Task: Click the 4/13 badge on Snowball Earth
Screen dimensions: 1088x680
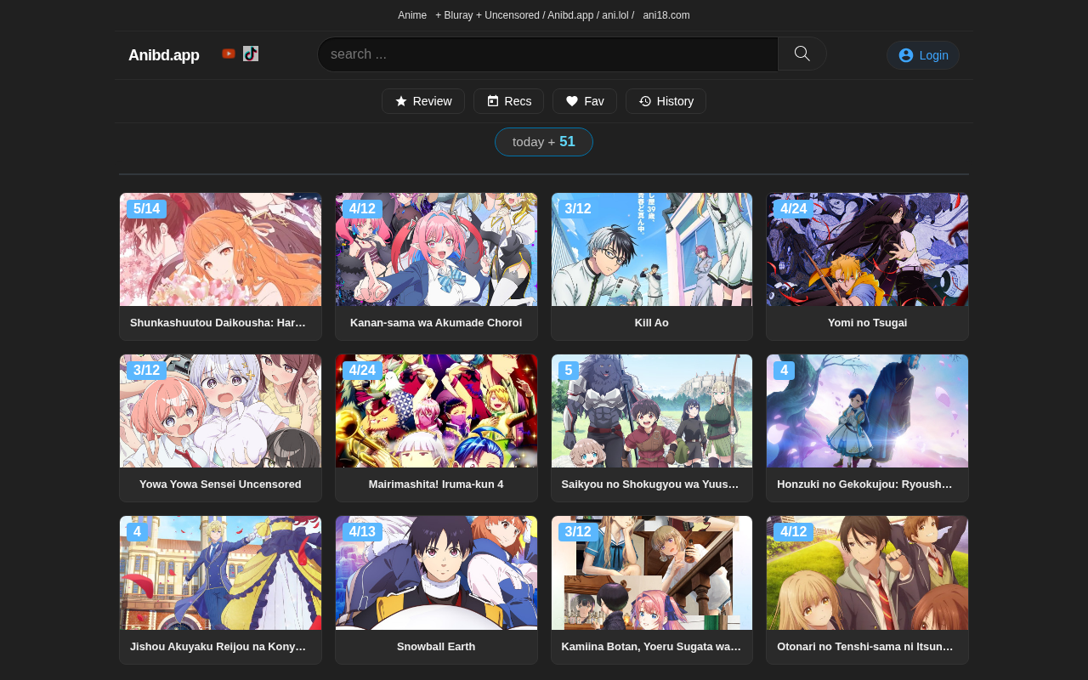Action: pyautogui.click(x=362, y=532)
